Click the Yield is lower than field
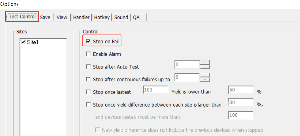This screenshot has height=136, width=300. 241,90
